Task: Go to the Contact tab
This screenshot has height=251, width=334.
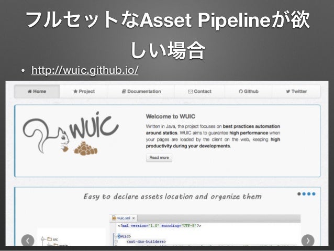Action: point(199,92)
